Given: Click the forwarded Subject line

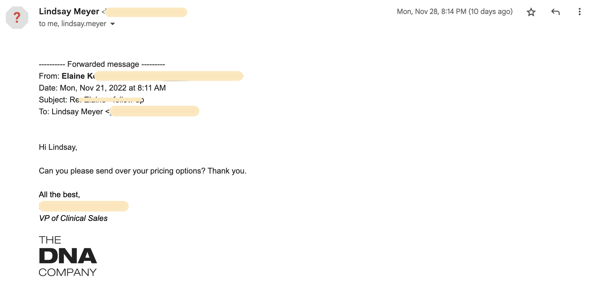Looking at the screenshot, I should coord(91,100).
